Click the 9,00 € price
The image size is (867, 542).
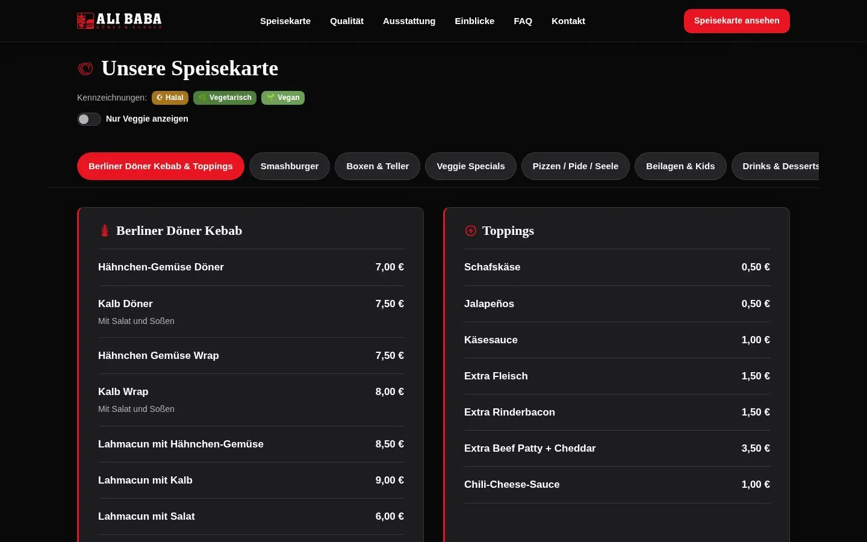[x=390, y=481]
